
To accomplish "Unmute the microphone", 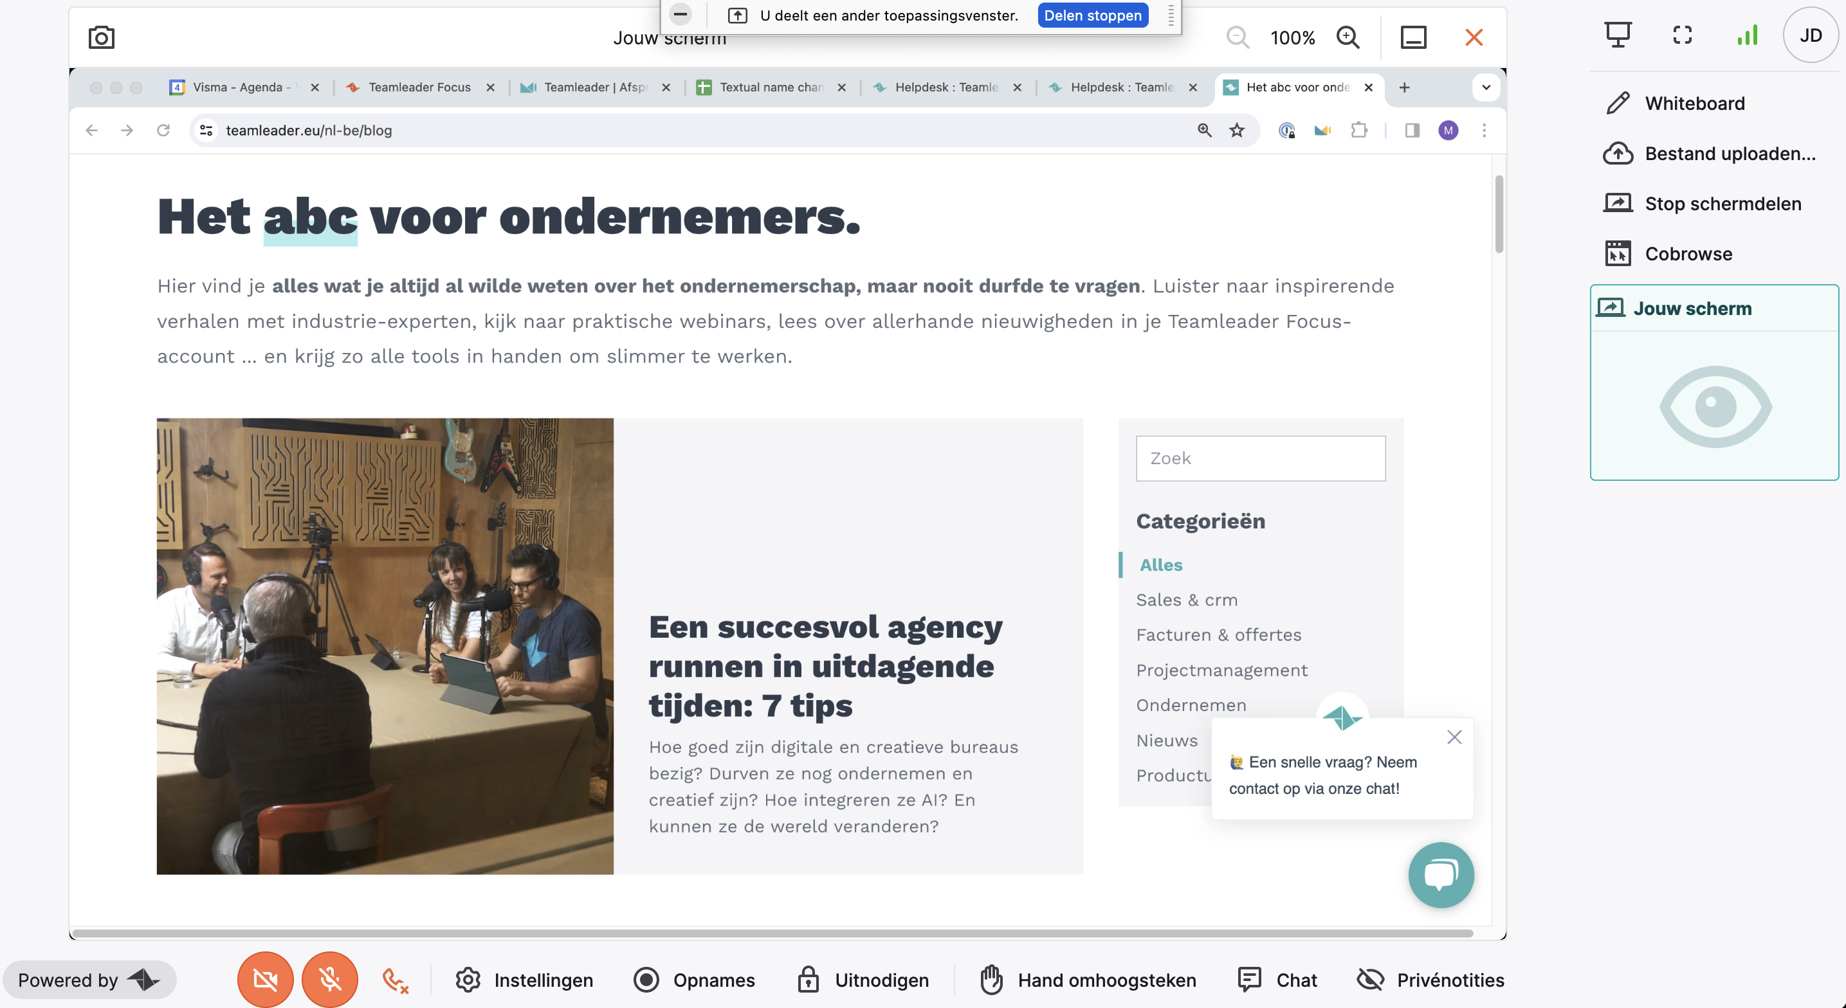I will [329, 979].
